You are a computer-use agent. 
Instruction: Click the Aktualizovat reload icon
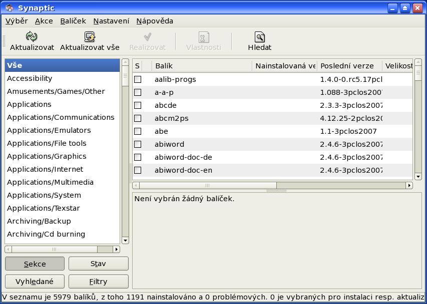click(32, 36)
